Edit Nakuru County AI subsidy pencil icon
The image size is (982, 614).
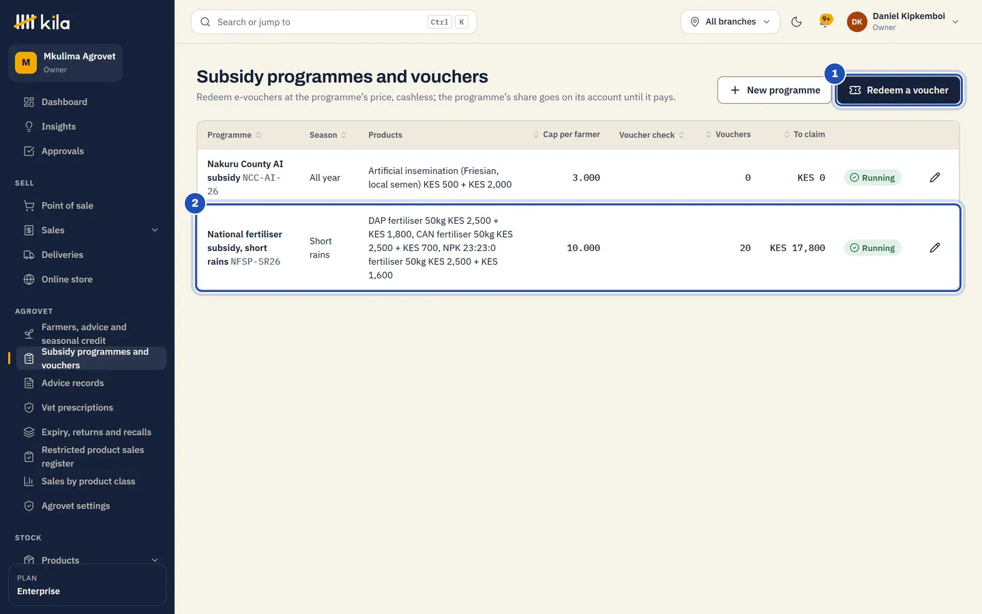click(935, 177)
